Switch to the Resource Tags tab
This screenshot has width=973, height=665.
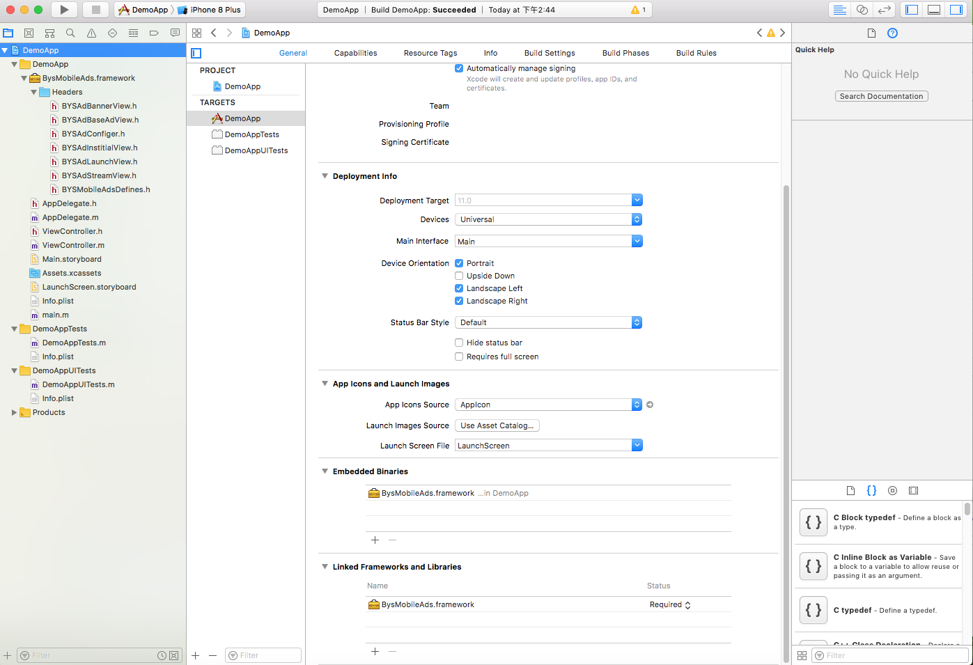click(x=430, y=53)
